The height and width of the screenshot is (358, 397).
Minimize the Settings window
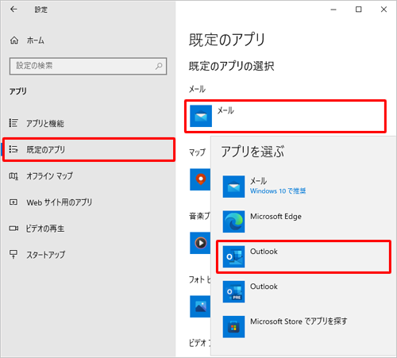(333, 10)
